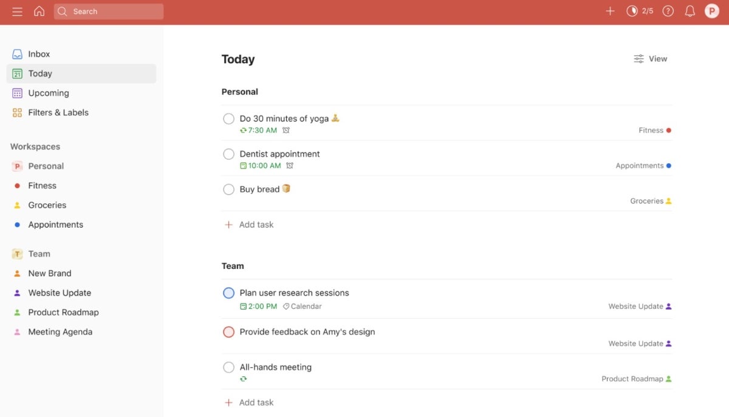The height and width of the screenshot is (417, 729).
Task: Complete the 'All-hands meeting' task
Action: pos(228,367)
